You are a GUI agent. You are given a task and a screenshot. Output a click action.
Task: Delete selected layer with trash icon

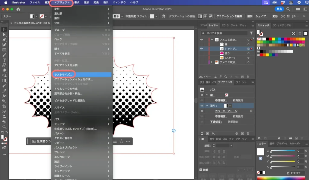tap(248, 77)
